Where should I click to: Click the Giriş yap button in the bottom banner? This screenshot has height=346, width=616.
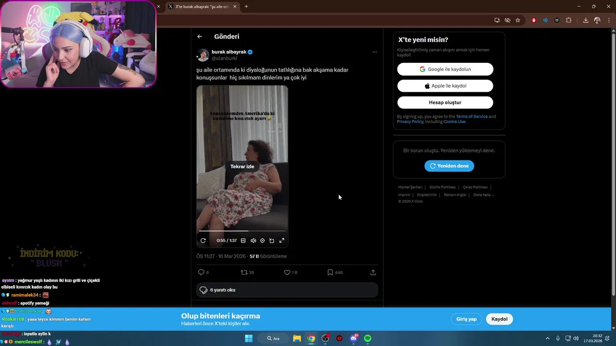466,319
